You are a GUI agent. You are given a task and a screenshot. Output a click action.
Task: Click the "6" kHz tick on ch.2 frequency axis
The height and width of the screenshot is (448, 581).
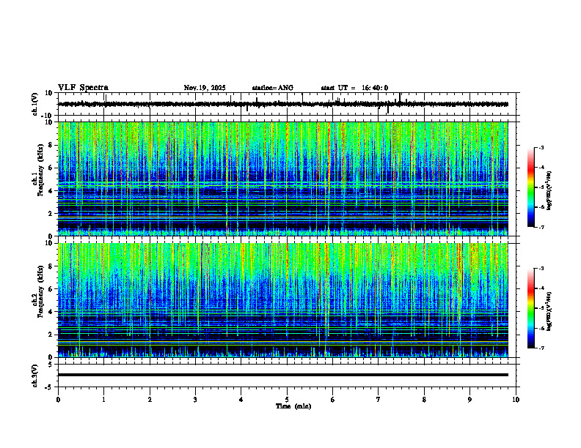(51, 289)
